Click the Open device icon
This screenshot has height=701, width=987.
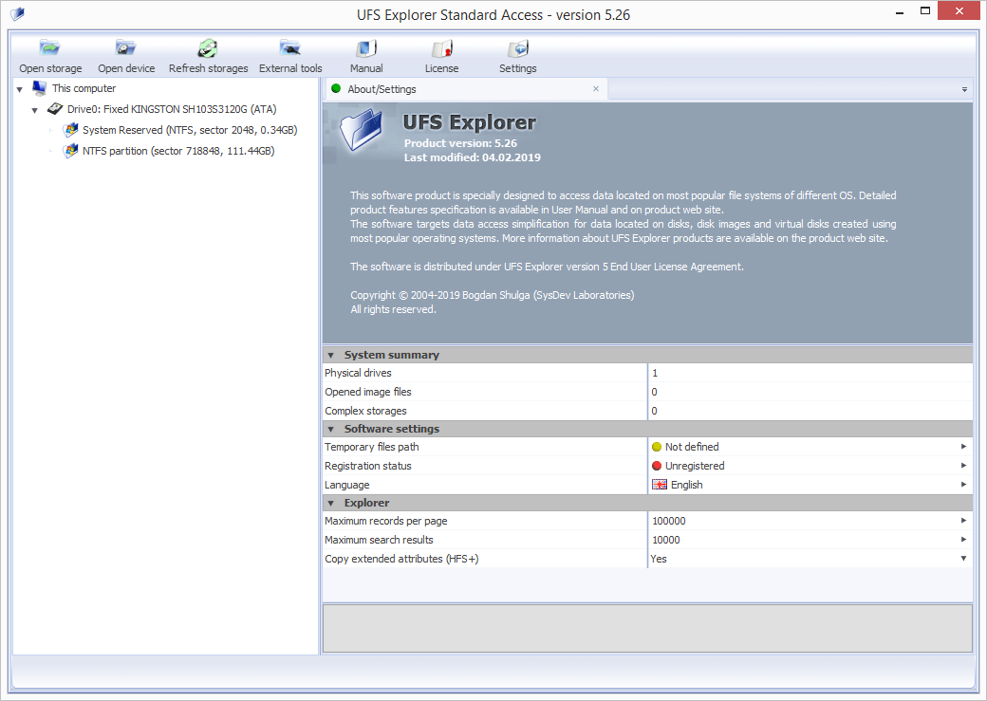tap(126, 49)
